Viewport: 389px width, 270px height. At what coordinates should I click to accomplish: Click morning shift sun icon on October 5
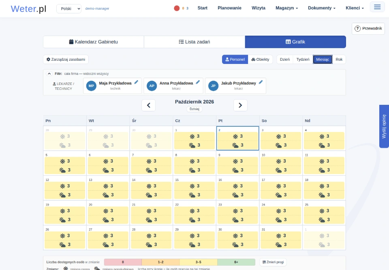click(62, 162)
